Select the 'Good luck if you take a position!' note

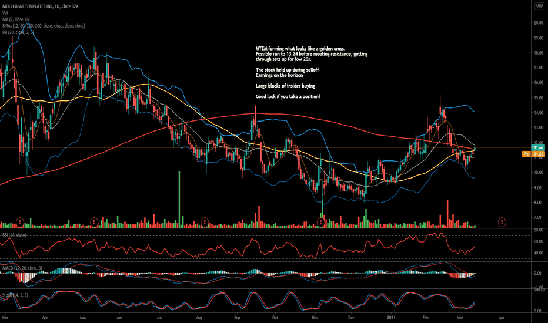tap(288, 96)
